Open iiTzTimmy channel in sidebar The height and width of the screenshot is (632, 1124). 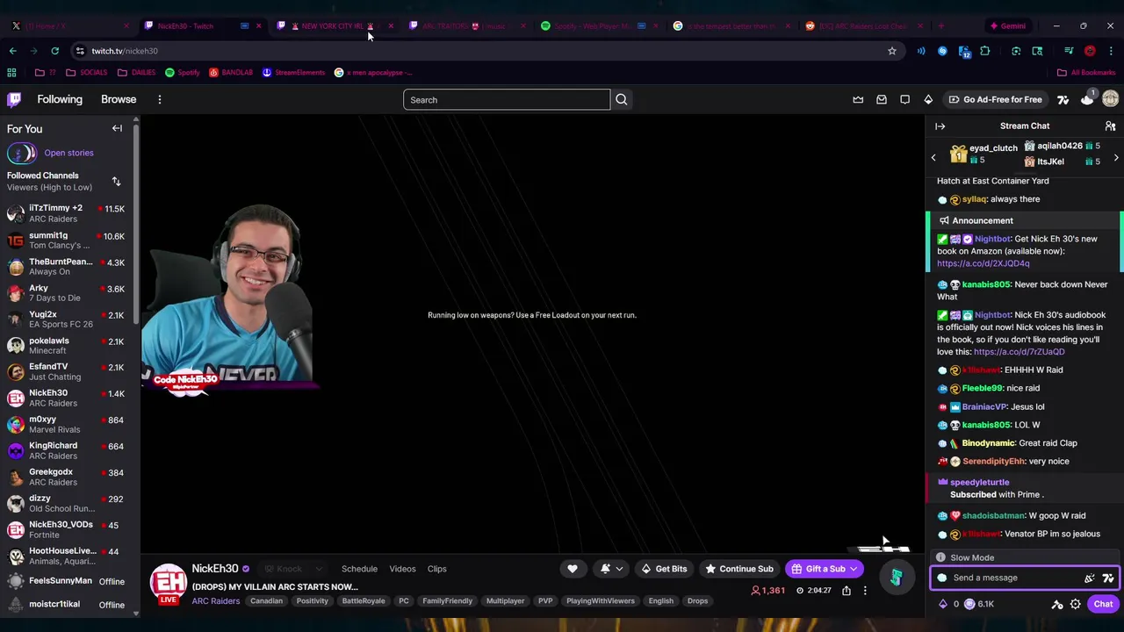[x=67, y=213]
